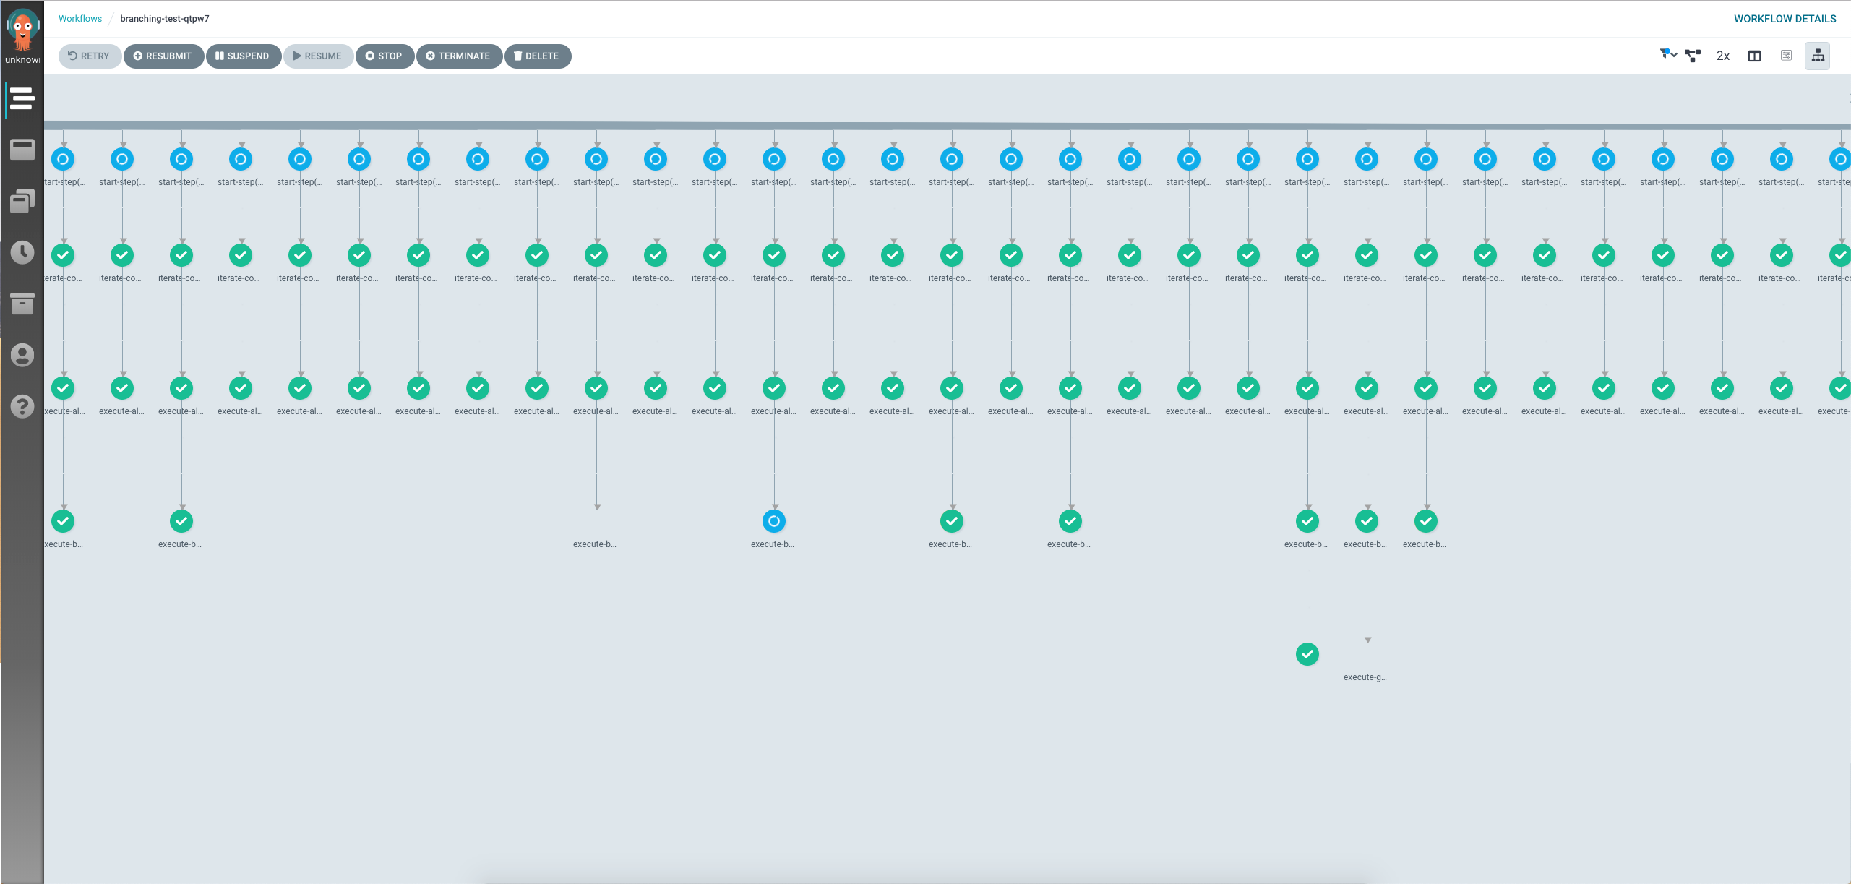Viewport: 1851px width, 884px height.
Task: Expand the execute-g node at graph bottom
Action: (1307, 654)
